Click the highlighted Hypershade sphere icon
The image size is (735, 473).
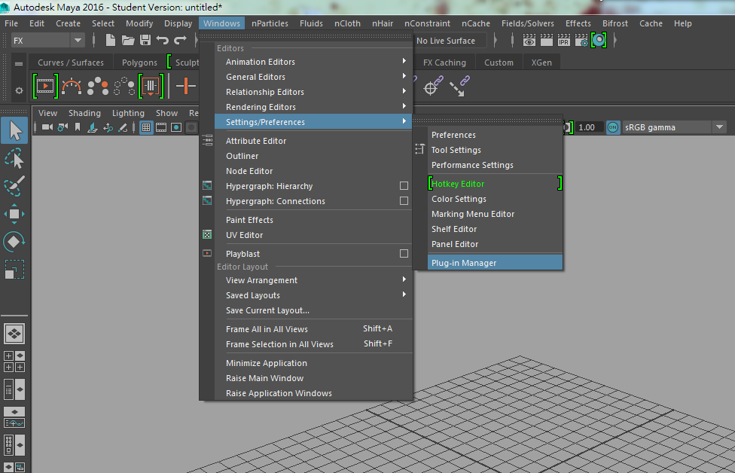[599, 41]
